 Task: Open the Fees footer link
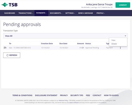pos(88,95)
